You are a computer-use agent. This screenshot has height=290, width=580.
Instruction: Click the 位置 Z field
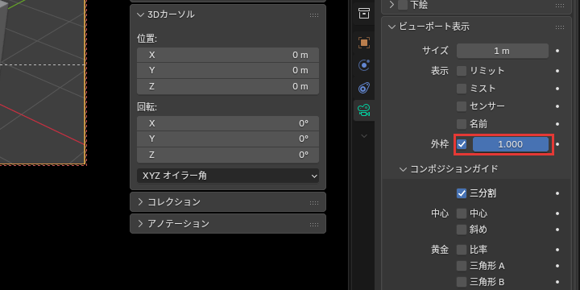[228, 86]
